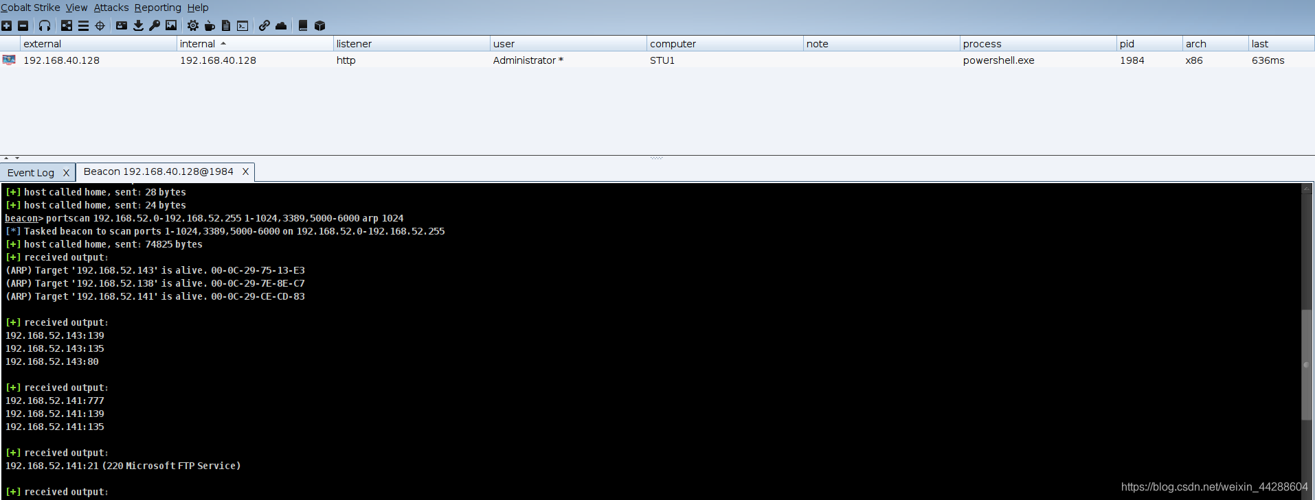Sort sessions by note column
The image size is (1315, 500).
pos(881,44)
